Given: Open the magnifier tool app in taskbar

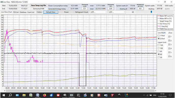Looking at the screenshot, I should point(78,95).
